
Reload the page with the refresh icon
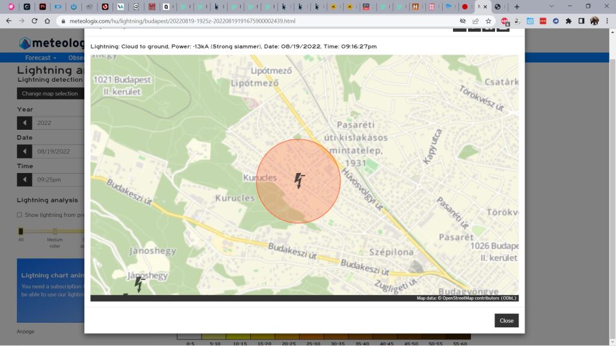pos(34,21)
